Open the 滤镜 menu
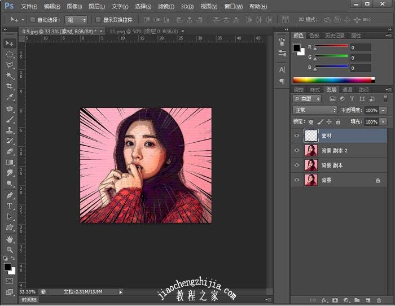395x306 pixels. [x=166, y=6]
